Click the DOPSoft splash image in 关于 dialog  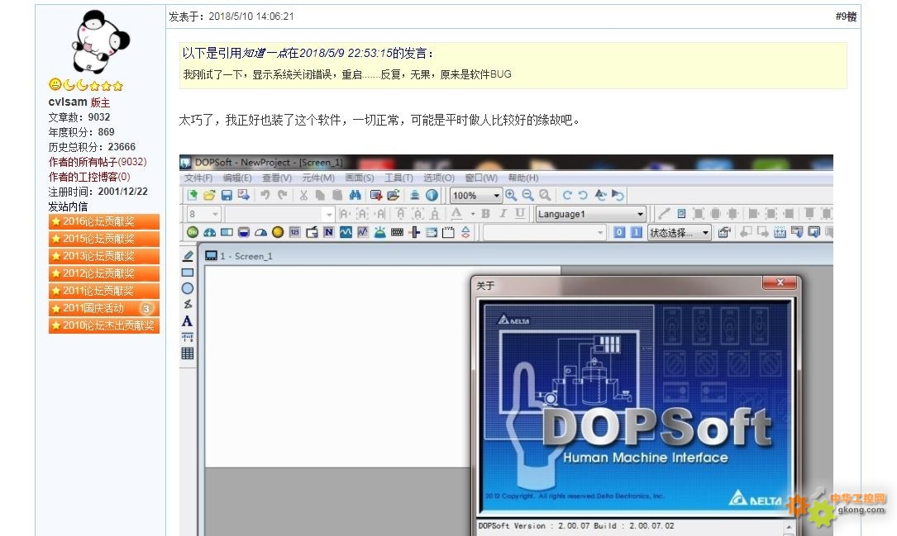pos(636,409)
